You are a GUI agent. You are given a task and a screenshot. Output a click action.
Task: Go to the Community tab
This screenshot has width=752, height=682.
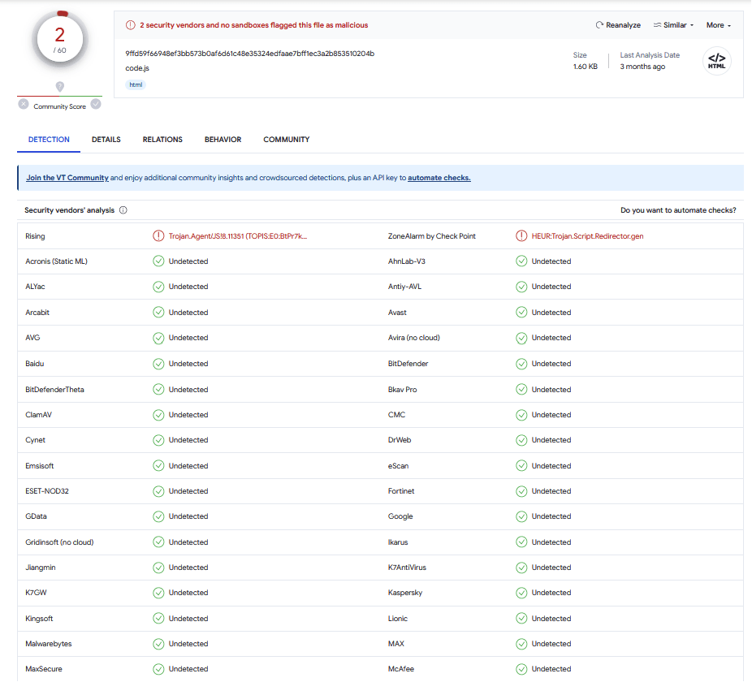point(286,140)
